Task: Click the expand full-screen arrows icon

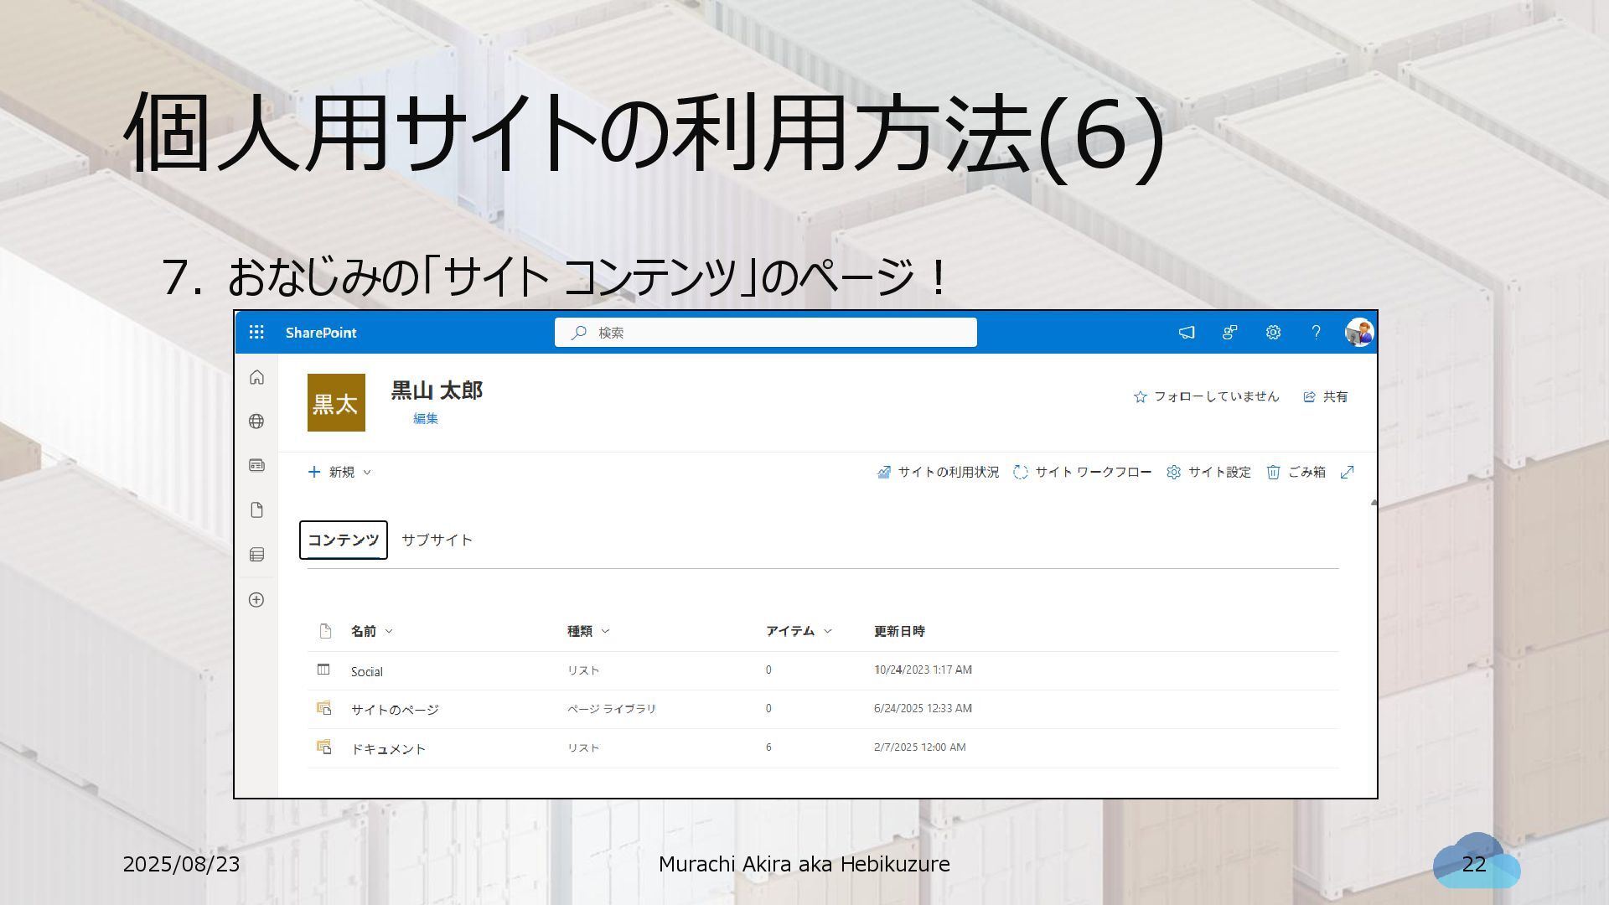Action: [x=1348, y=472]
